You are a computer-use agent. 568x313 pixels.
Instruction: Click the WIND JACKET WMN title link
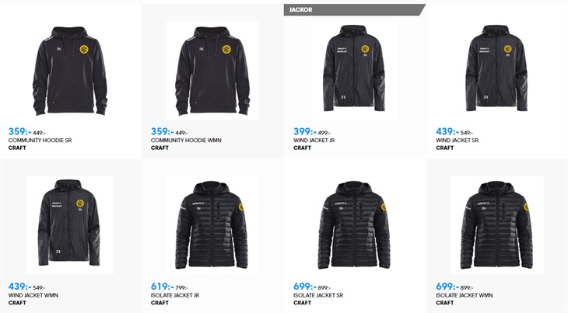coord(33,295)
